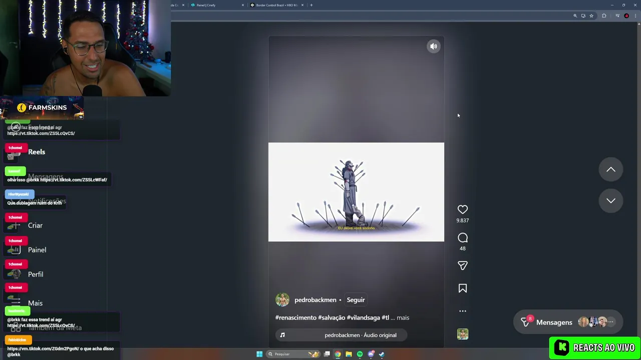Open the browser extensions puzzle icon

[604, 16]
